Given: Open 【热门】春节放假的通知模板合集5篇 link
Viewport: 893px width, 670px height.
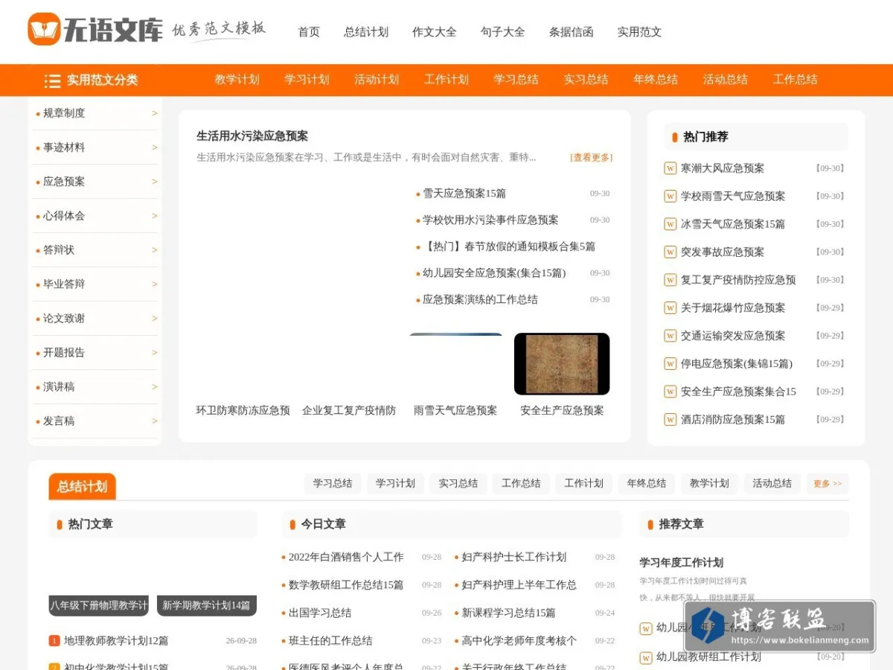Looking at the screenshot, I should point(509,246).
